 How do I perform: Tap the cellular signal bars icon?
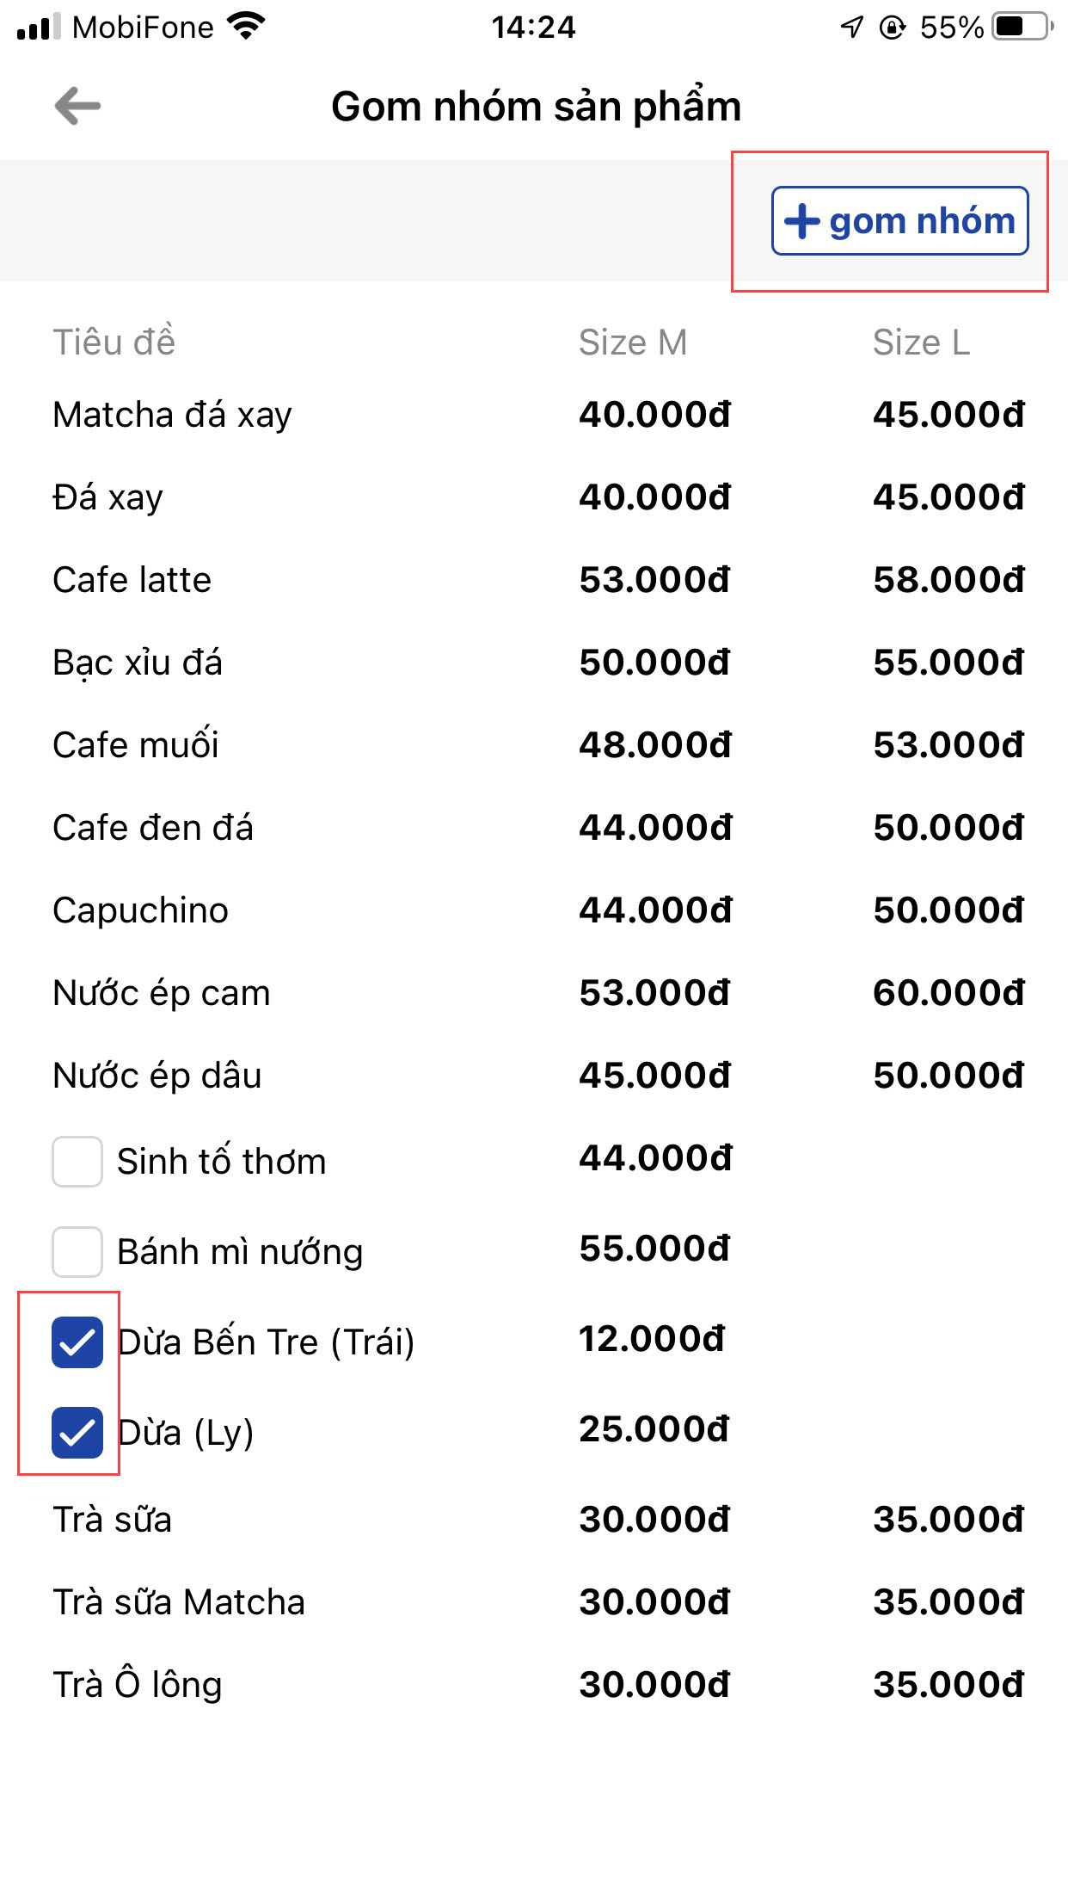[x=39, y=27]
